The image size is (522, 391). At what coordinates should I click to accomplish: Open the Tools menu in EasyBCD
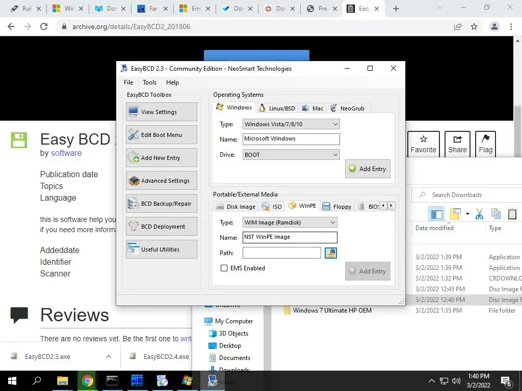coord(149,82)
